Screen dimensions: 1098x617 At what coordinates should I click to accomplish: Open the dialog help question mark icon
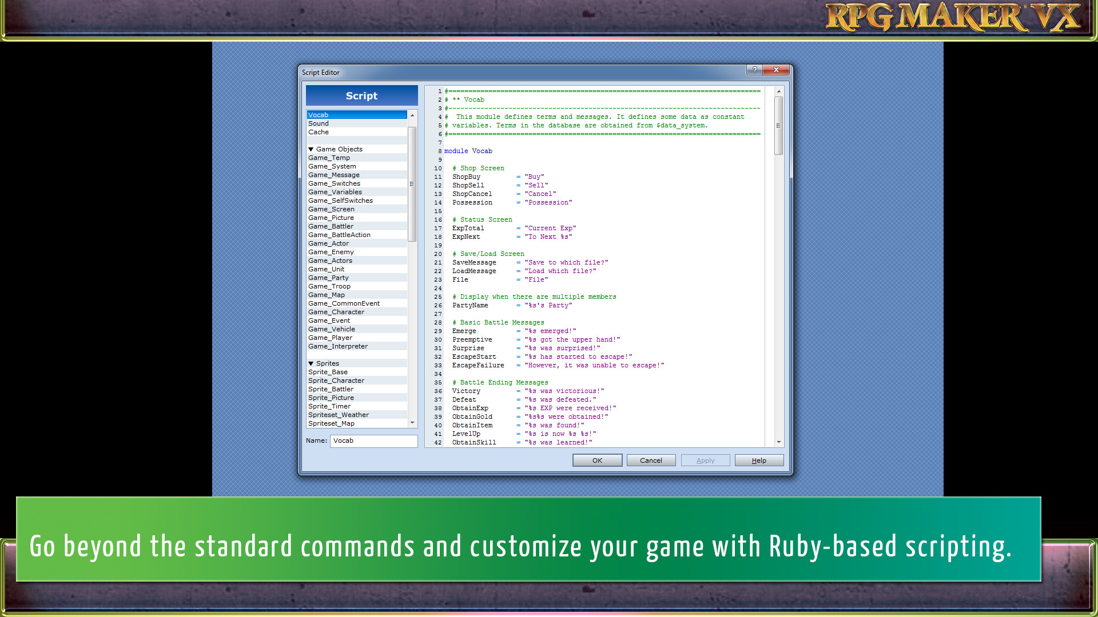pyautogui.click(x=754, y=70)
